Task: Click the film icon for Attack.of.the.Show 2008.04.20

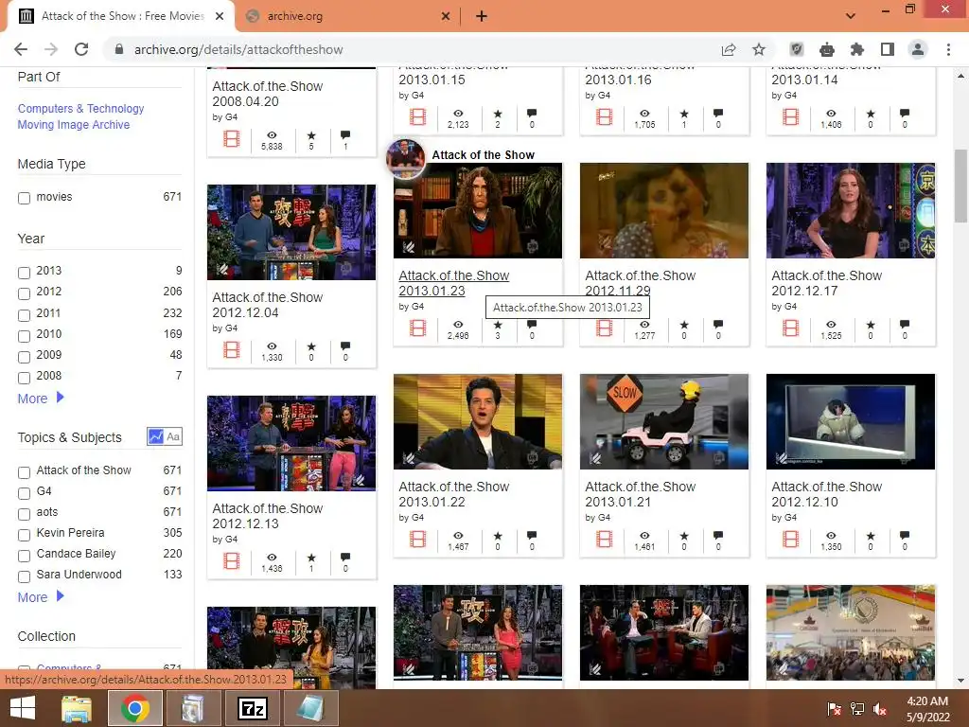Action: coord(232,138)
